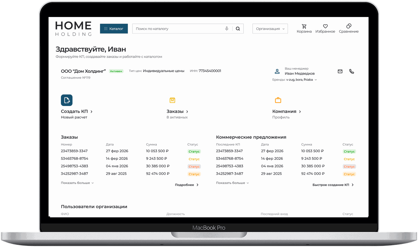Image resolution: width=418 pixels, height=247 pixels.
Task: Click manager name Иван Медведков
Action: pos(300,74)
